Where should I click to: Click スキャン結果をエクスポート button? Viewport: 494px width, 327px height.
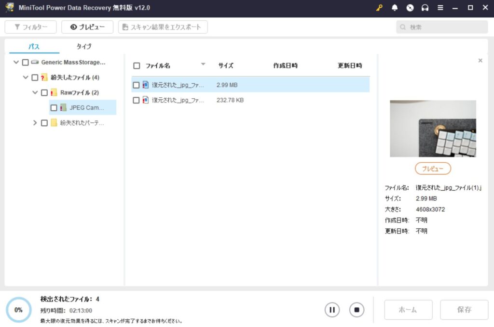click(x=163, y=27)
